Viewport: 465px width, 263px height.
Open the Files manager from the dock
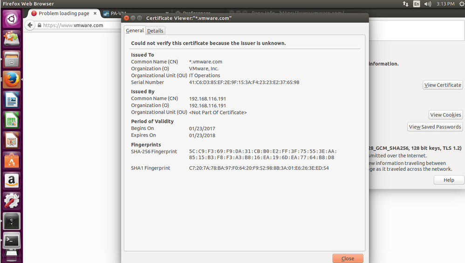click(x=12, y=59)
